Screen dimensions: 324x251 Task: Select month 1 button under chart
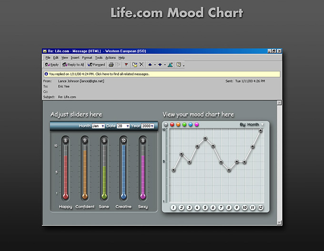[x=173, y=208]
